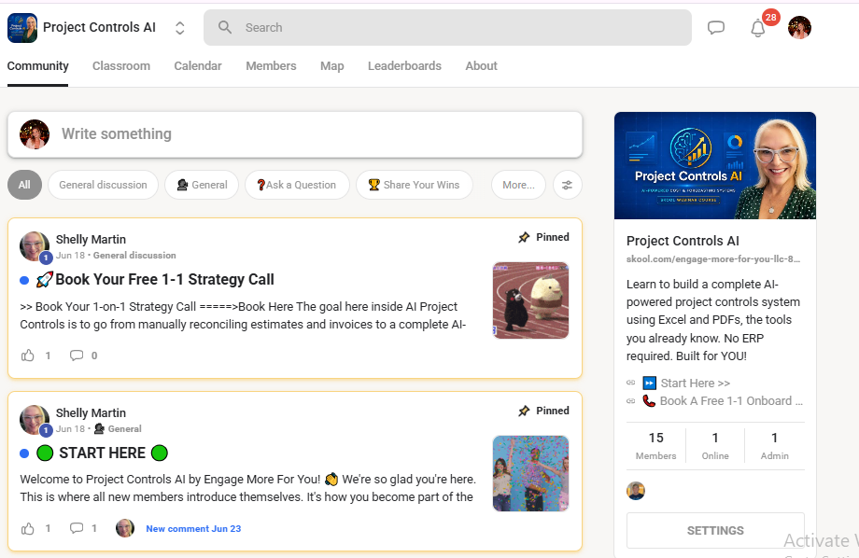Expand More... categories

coord(518,185)
